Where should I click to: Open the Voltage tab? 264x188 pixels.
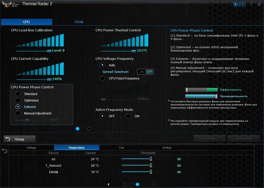pos(31,148)
